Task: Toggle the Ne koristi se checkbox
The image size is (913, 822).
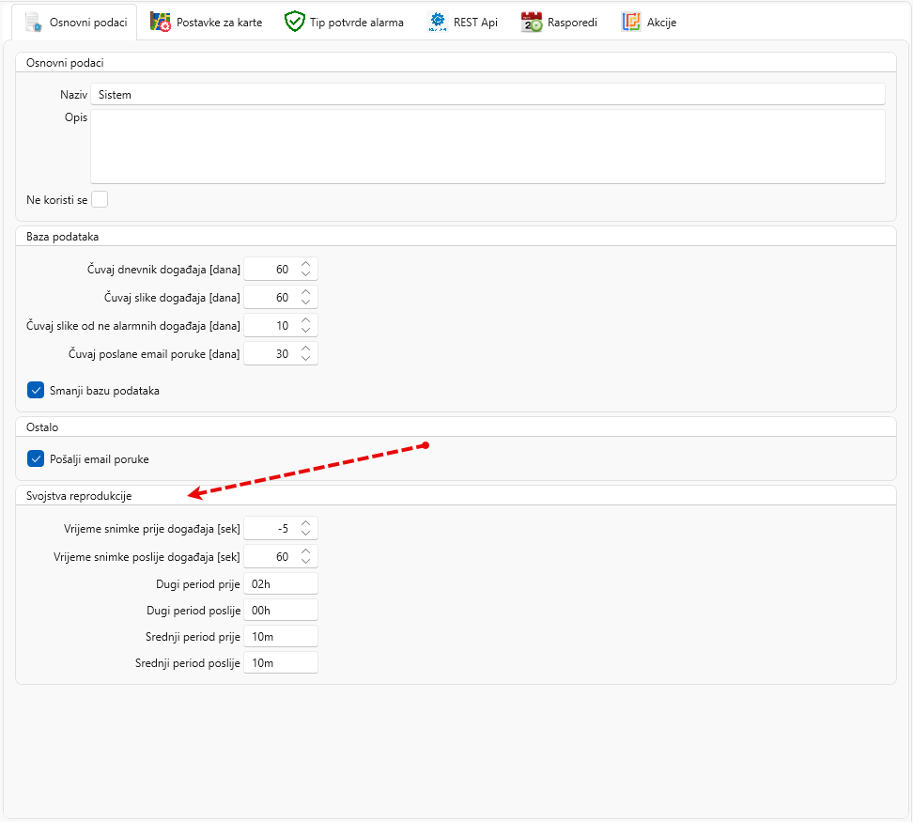Action: click(x=100, y=199)
